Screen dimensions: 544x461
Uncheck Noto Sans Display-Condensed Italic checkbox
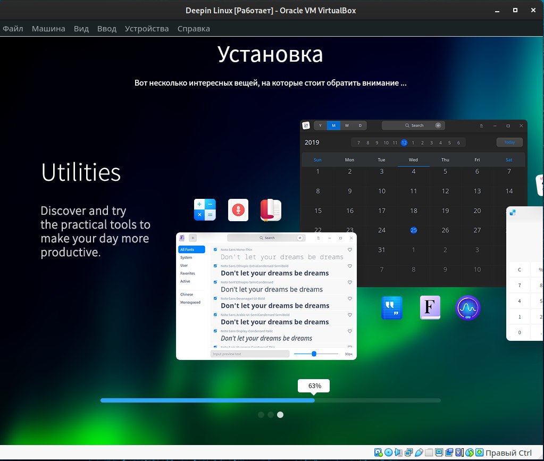click(x=215, y=331)
